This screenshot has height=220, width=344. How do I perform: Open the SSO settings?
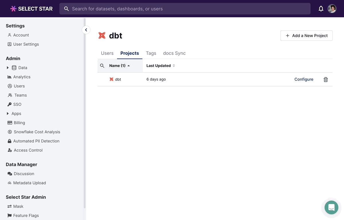[17, 104]
